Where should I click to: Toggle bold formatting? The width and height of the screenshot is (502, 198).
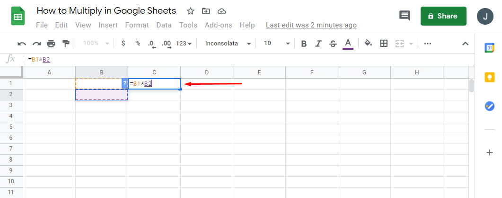(304, 44)
